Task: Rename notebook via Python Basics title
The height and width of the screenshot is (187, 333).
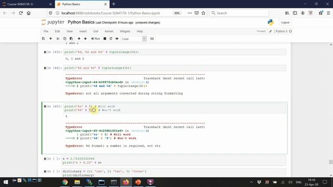Action: pyautogui.click(x=81, y=22)
